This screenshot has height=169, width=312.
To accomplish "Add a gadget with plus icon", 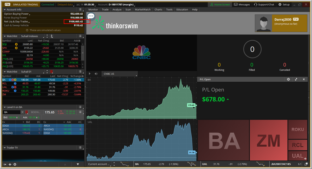I will coord(10,164).
